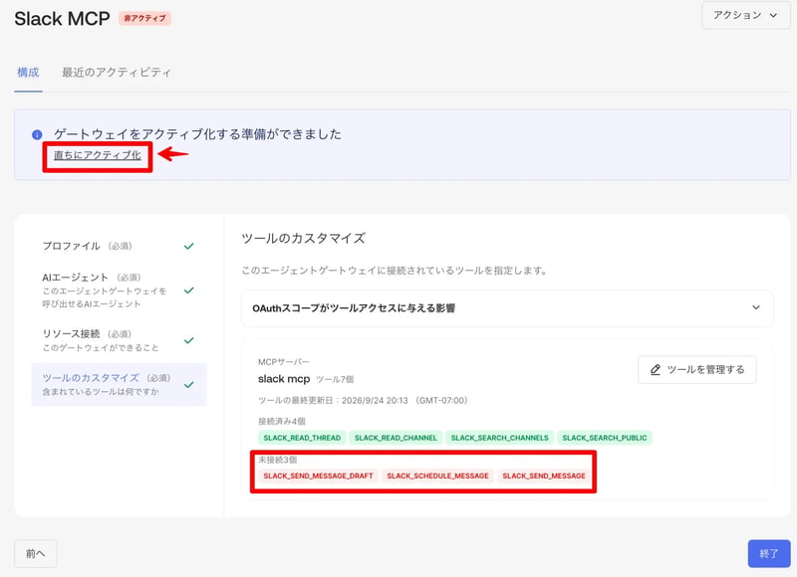Click the OAuthスコープがツールアクセスに与える影響 header
Image resolution: width=797 pixels, height=577 pixels.
507,308
